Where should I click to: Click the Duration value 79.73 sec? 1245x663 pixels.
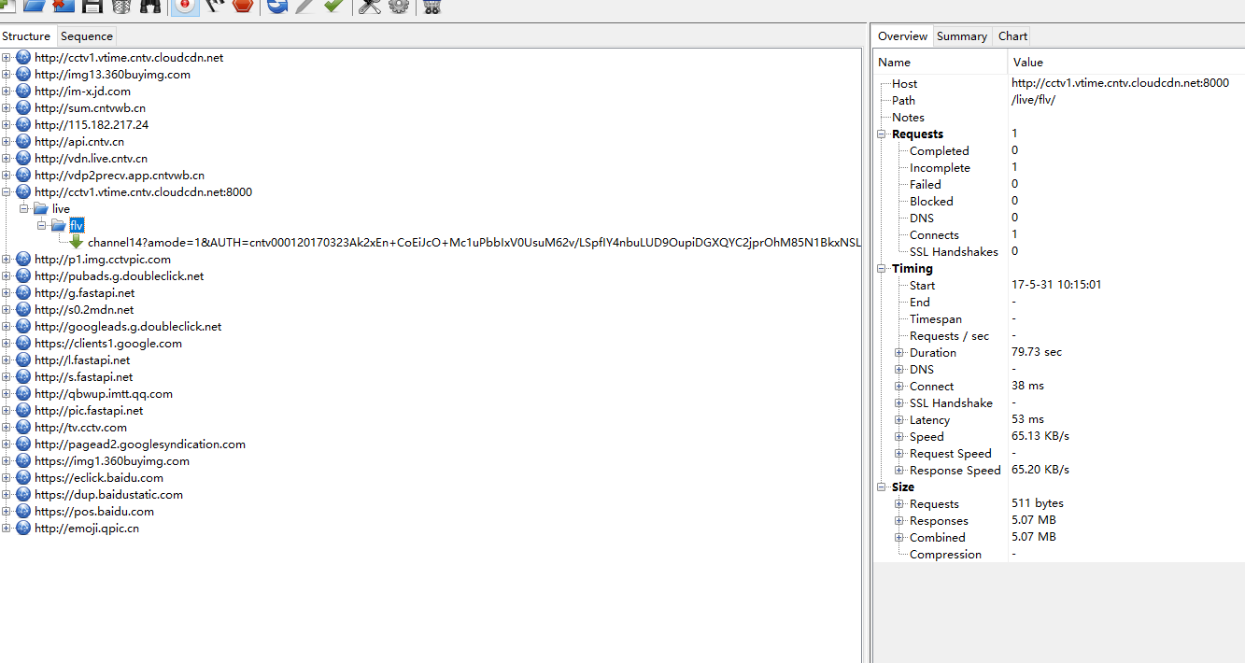point(1037,352)
